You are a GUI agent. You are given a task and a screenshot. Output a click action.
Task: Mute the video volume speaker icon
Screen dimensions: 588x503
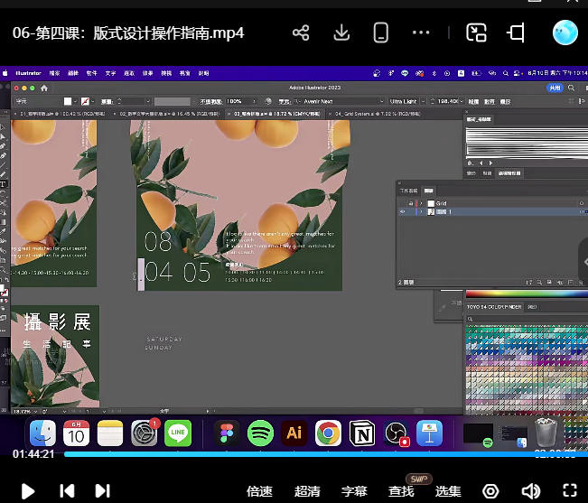(x=531, y=491)
